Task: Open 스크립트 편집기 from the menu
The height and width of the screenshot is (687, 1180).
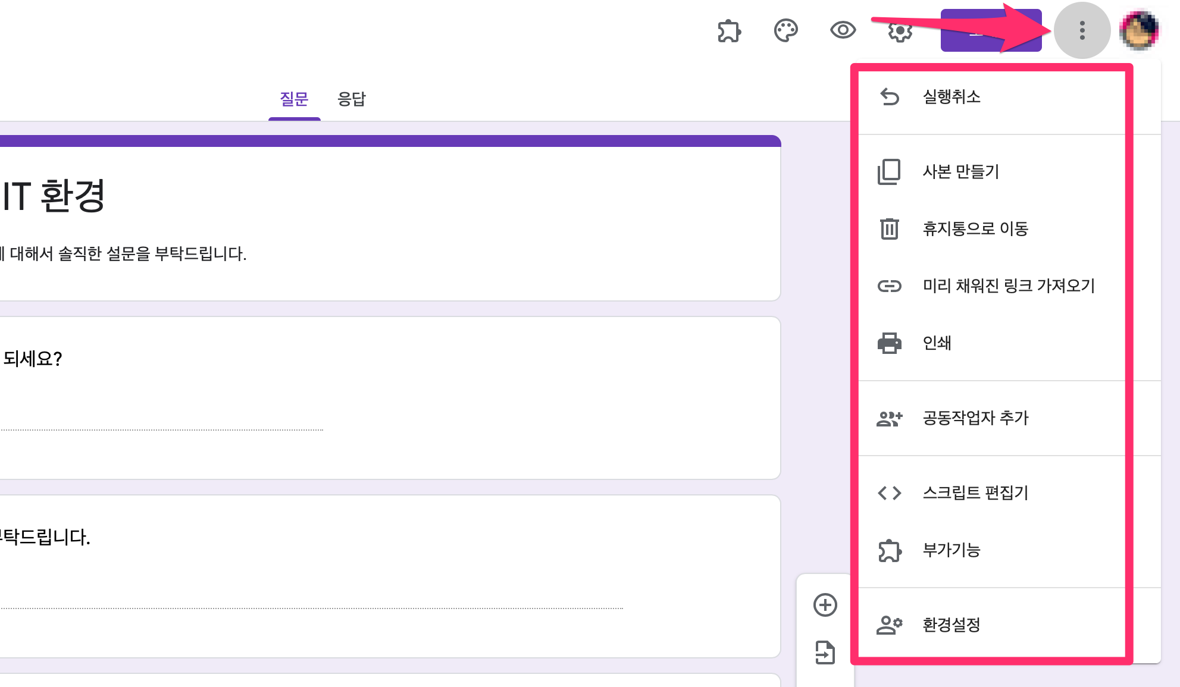Action: coord(975,493)
